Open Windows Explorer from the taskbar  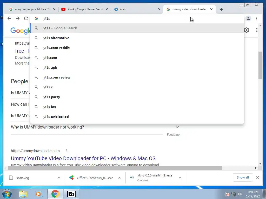[23, 194]
